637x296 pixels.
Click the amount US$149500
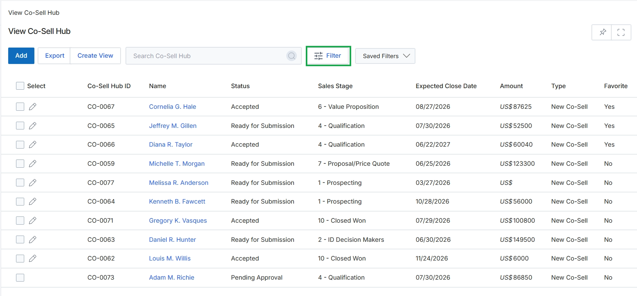pyautogui.click(x=517, y=239)
